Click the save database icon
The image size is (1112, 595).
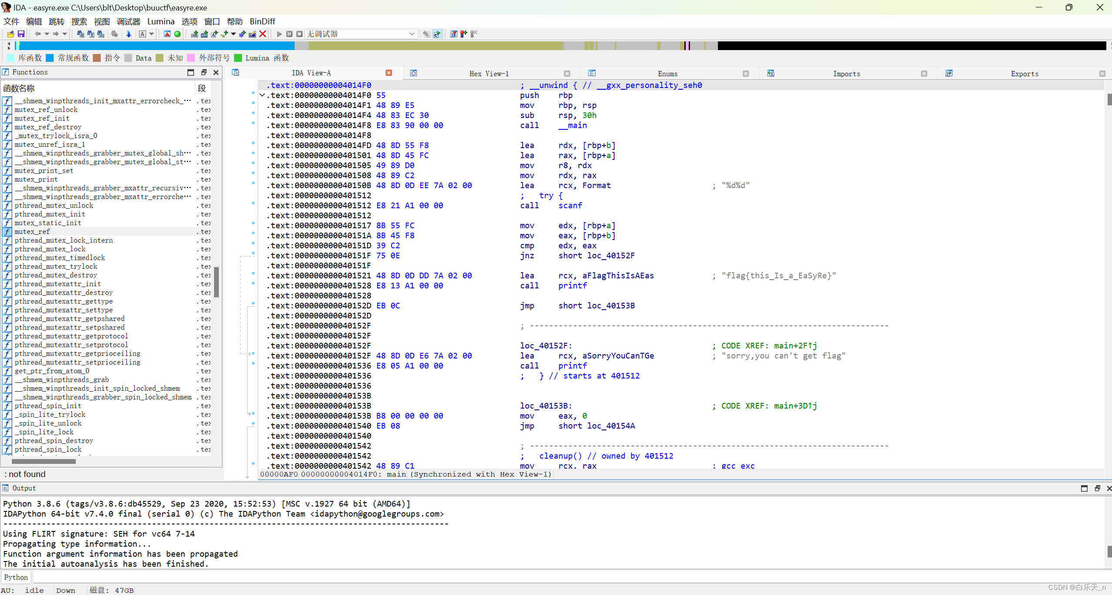point(21,34)
